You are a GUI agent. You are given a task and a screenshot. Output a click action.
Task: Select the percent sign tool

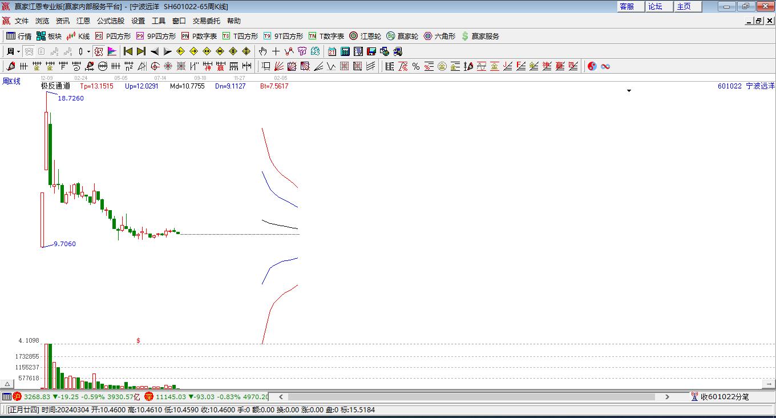(x=416, y=66)
